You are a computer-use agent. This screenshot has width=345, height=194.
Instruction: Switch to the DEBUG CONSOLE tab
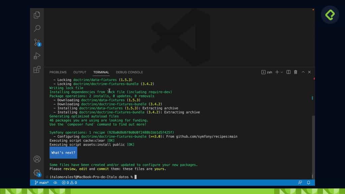(129, 72)
